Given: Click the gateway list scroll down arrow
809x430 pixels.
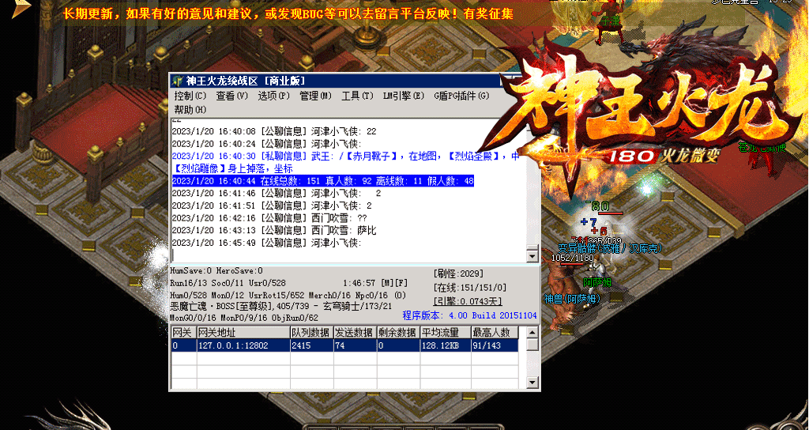Looking at the screenshot, I should 532,383.
